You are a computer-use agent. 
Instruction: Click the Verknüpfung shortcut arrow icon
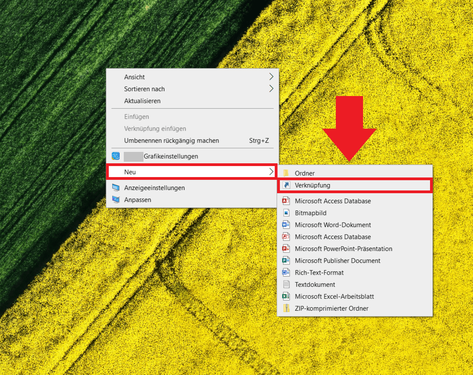point(286,185)
